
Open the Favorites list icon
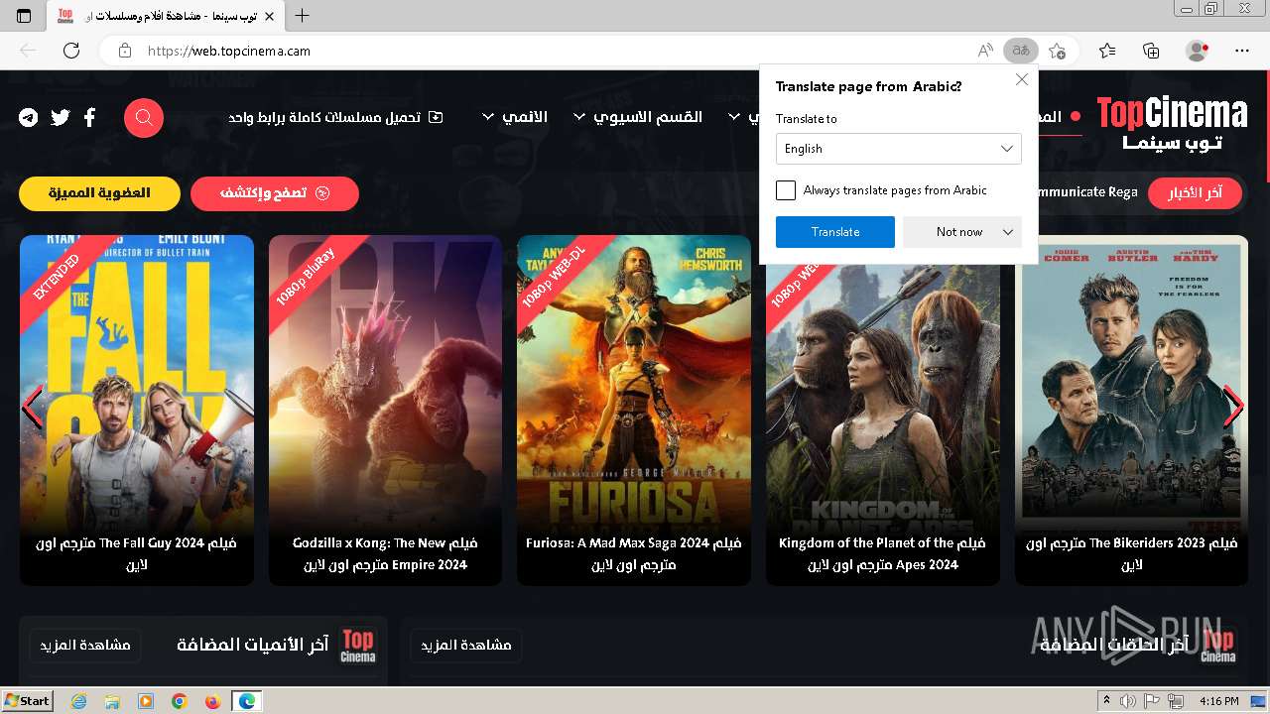tap(1107, 51)
